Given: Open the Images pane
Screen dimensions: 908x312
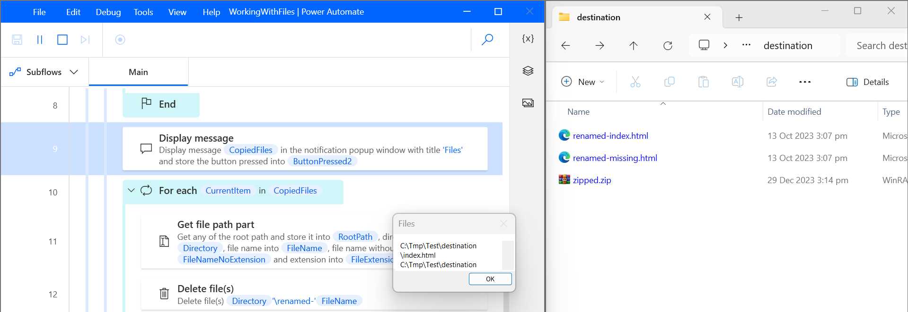Looking at the screenshot, I should click(528, 103).
